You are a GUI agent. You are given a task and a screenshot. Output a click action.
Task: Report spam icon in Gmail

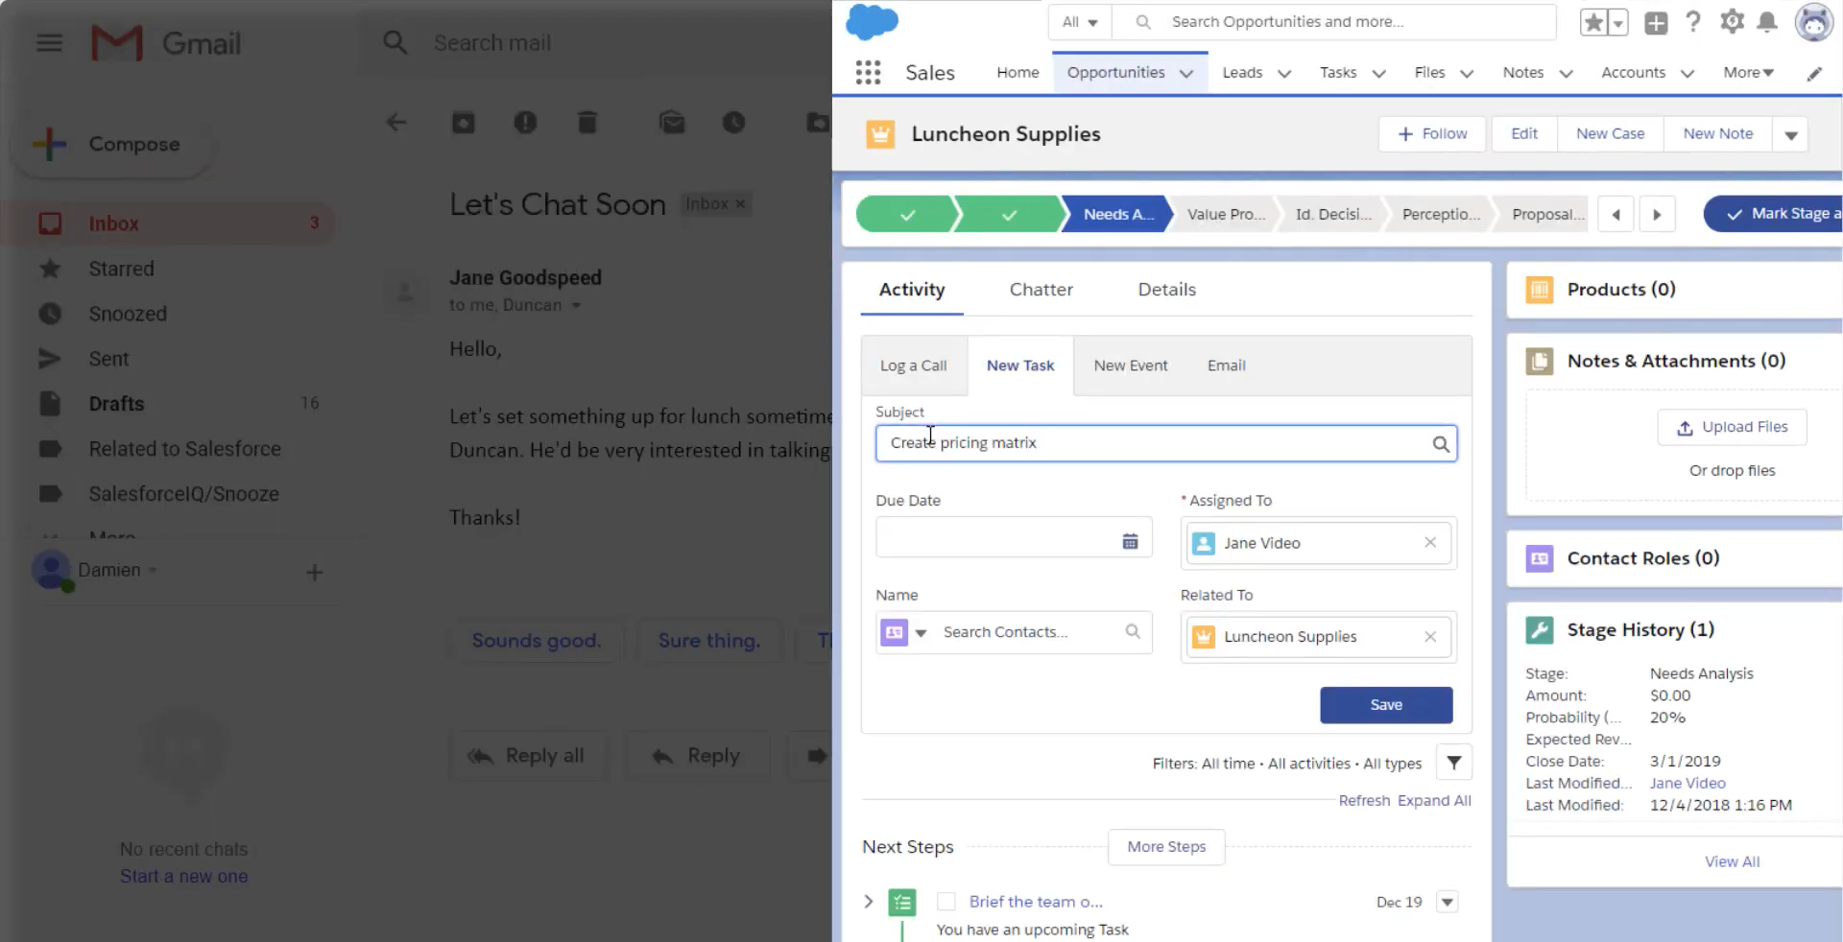[525, 123]
